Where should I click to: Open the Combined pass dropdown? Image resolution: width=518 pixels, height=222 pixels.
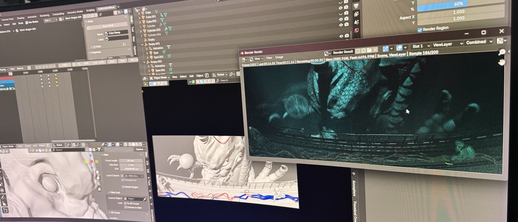(x=479, y=42)
